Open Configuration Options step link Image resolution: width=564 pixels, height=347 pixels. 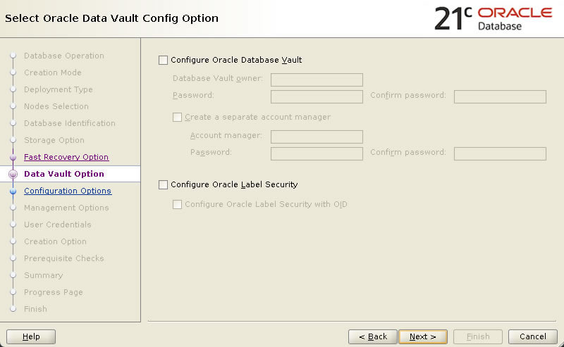[x=68, y=191]
